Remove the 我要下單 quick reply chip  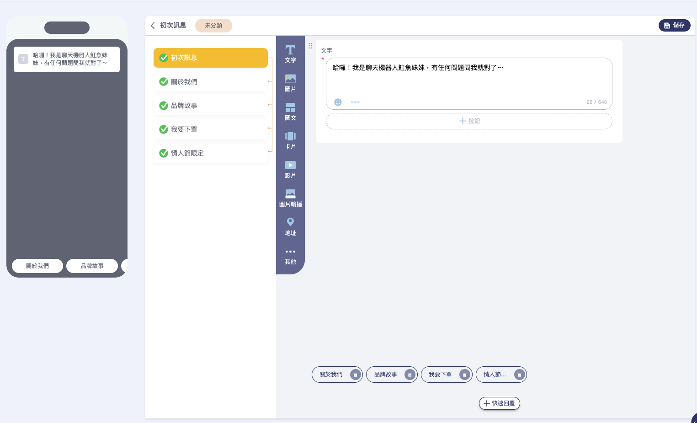tap(464, 375)
